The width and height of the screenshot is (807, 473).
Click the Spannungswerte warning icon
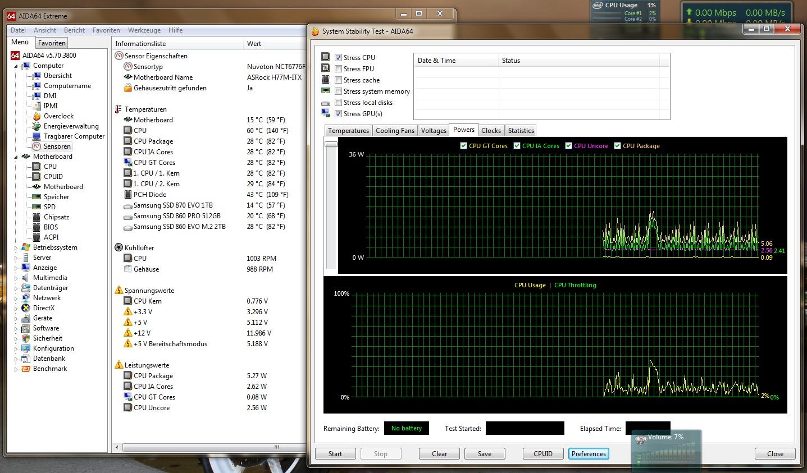coord(118,291)
